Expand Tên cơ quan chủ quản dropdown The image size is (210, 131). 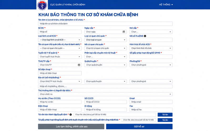pyautogui.click(x=60, y=48)
